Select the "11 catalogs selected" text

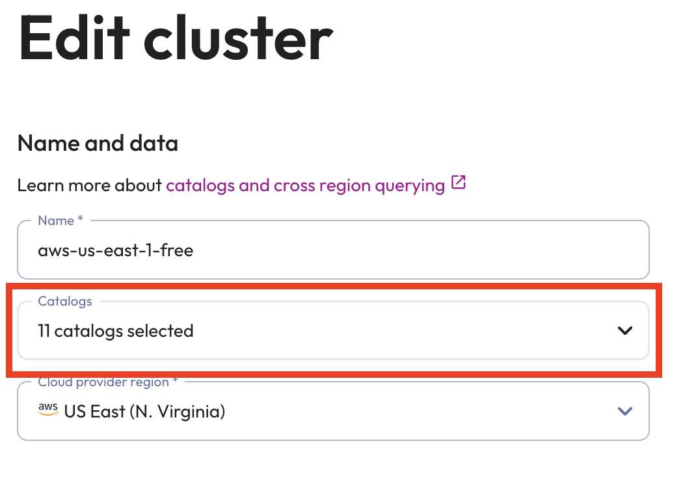click(116, 331)
